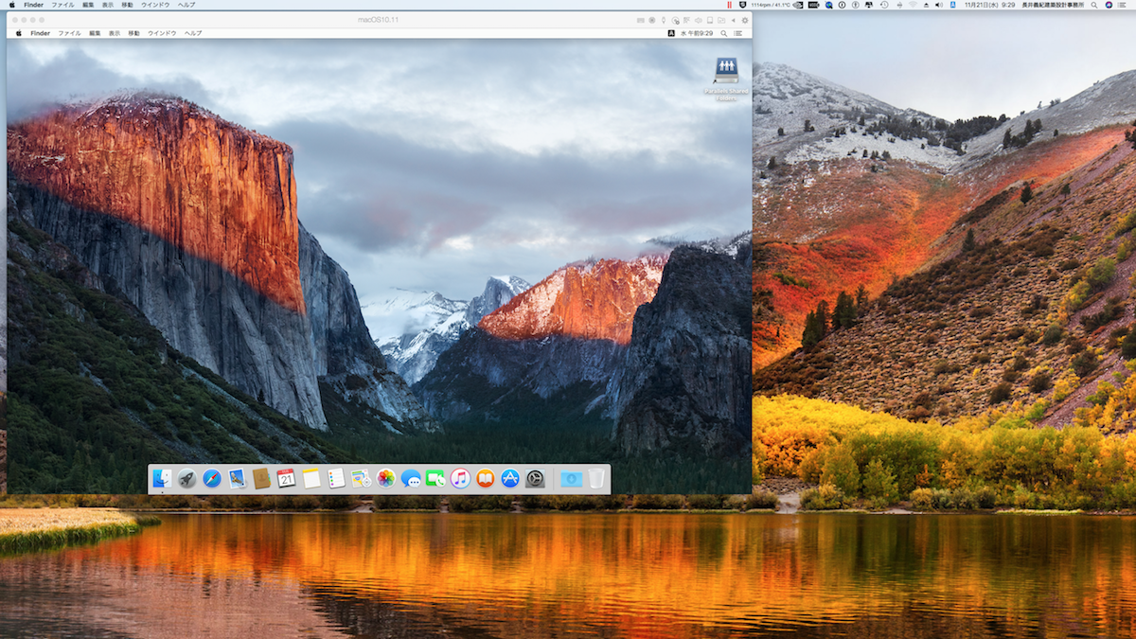Open host volume control in menu bar
Viewport: 1136px width, 639px height.
click(938, 5)
